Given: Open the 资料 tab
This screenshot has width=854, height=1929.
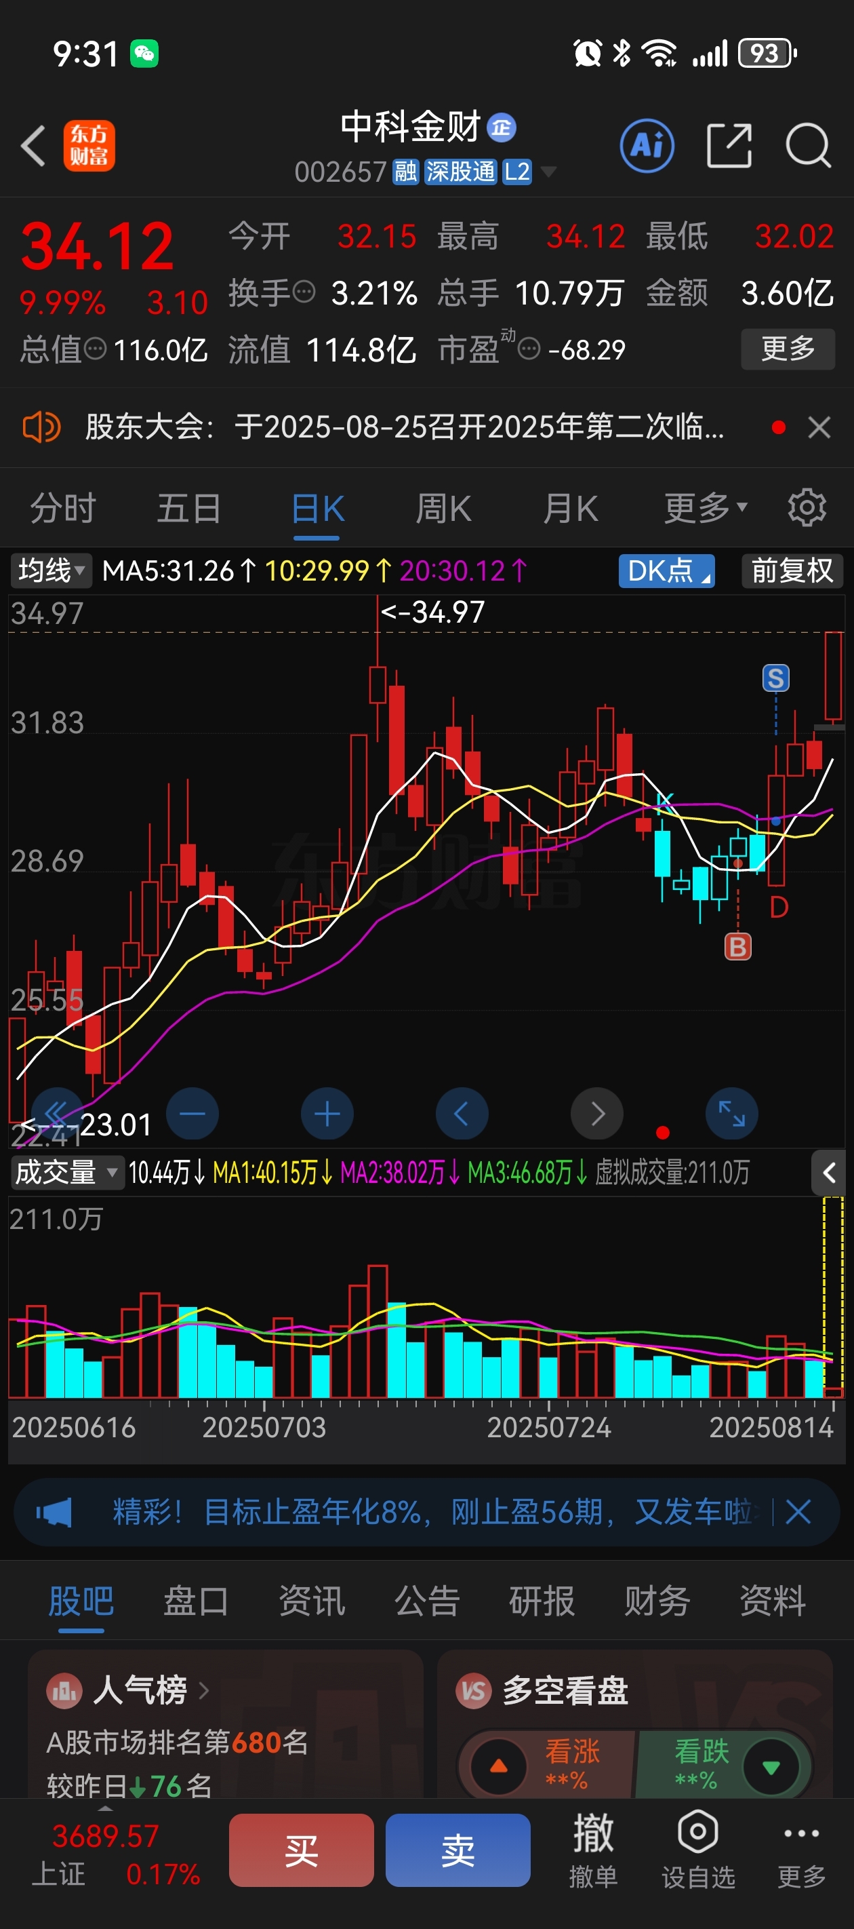Looking at the screenshot, I should 773,1602.
